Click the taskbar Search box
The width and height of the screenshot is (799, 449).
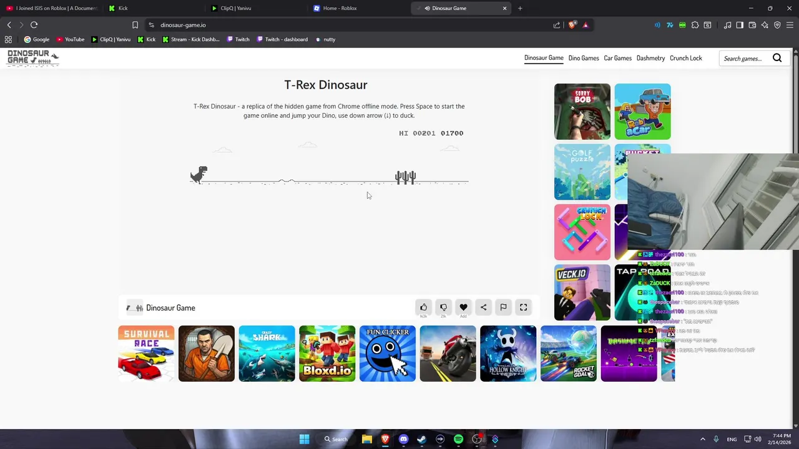[x=336, y=439]
